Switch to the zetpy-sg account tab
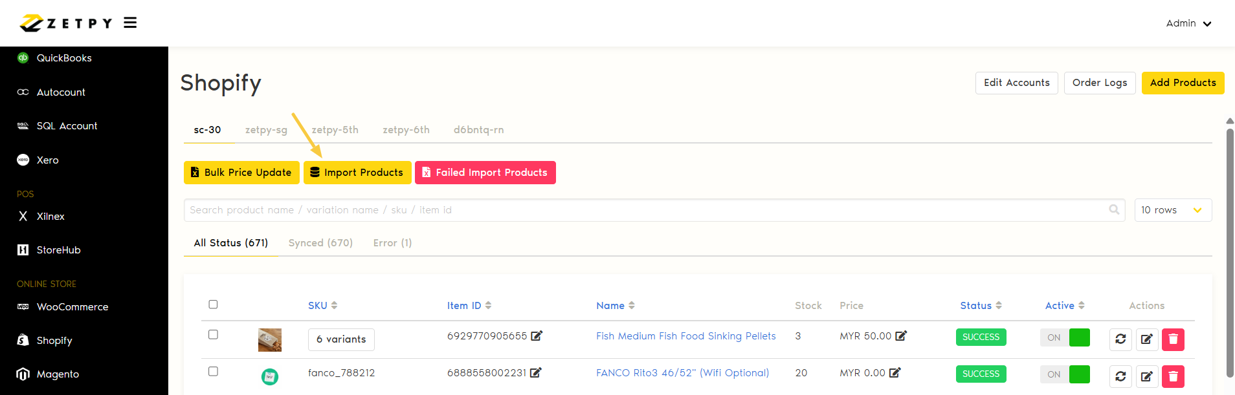Screen dimensions: 1235x395 [266, 130]
